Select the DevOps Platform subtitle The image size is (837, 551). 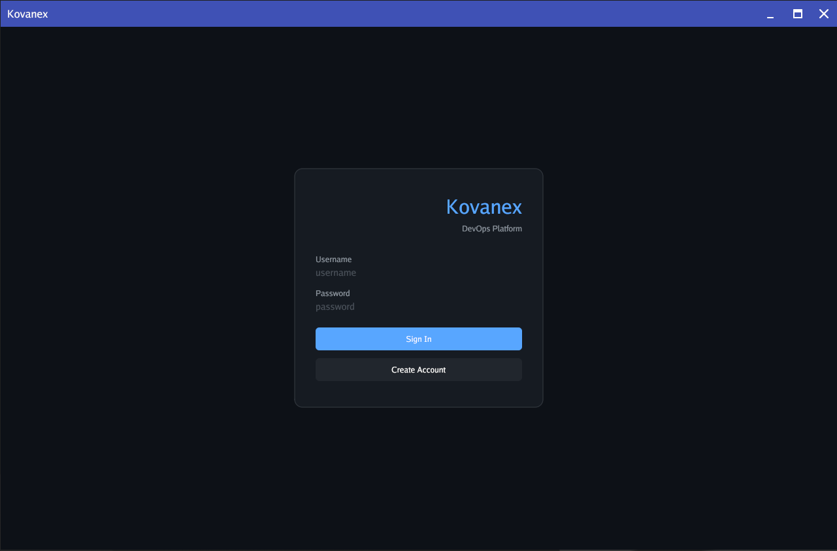click(x=491, y=228)
